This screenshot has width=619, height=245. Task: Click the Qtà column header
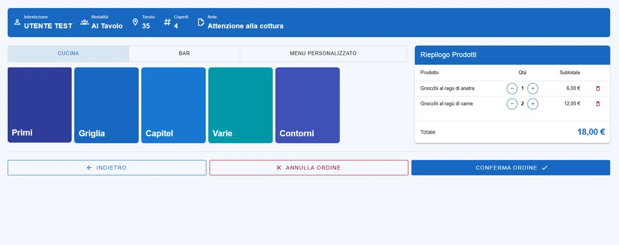pyautogui.click(x=523, y=73)
